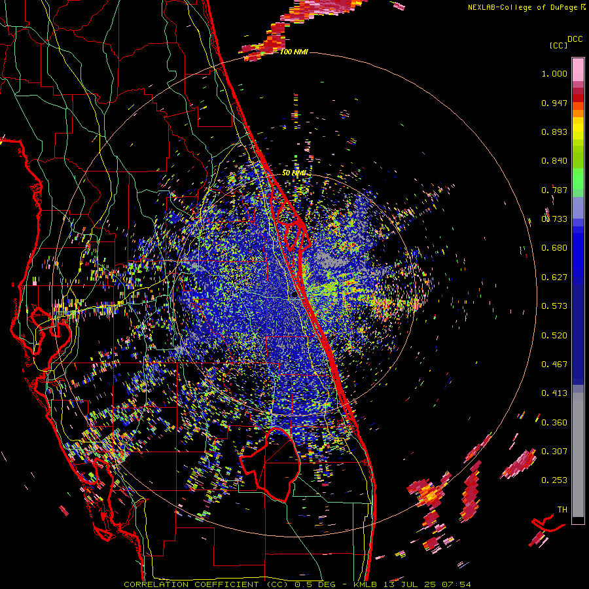Select the pink swatch on the color bar

[x=578, y=69]
